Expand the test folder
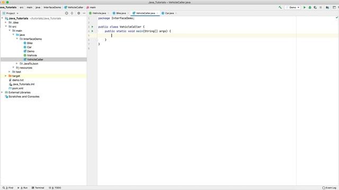The width and height of the screenshot is (339, 190). click(x=10, y=72)
